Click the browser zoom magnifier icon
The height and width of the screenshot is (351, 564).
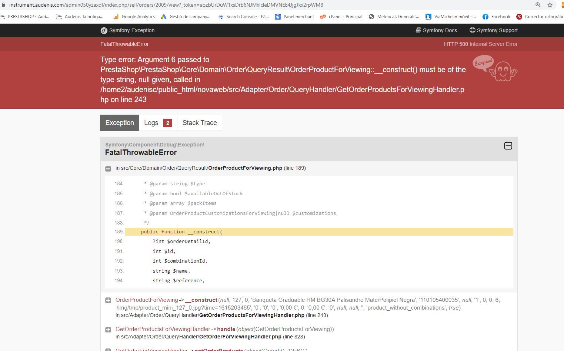point(538,5)
